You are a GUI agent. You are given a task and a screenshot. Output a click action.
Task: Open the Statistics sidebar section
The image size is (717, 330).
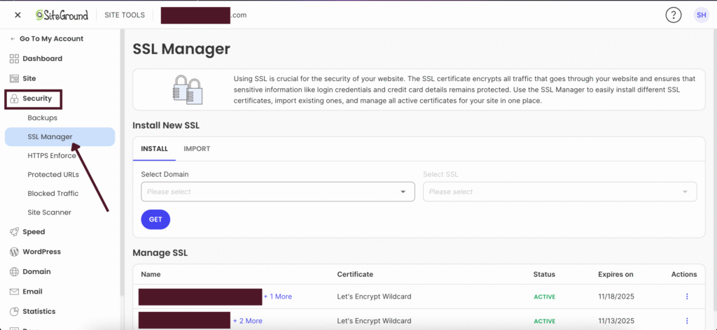coord(39,311)
